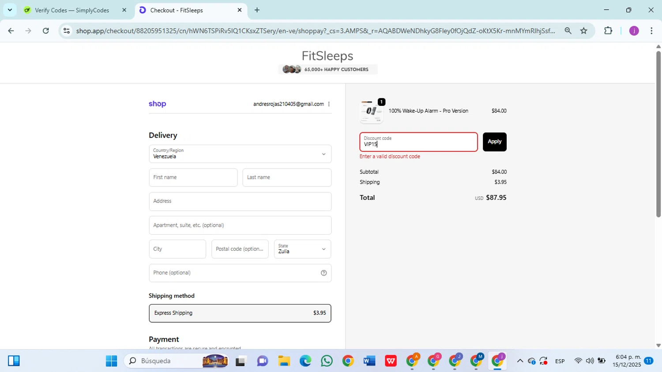The height and width of the screenshot is (372, 662).
Task: Reload the checkout page
Action: [46, 30]
